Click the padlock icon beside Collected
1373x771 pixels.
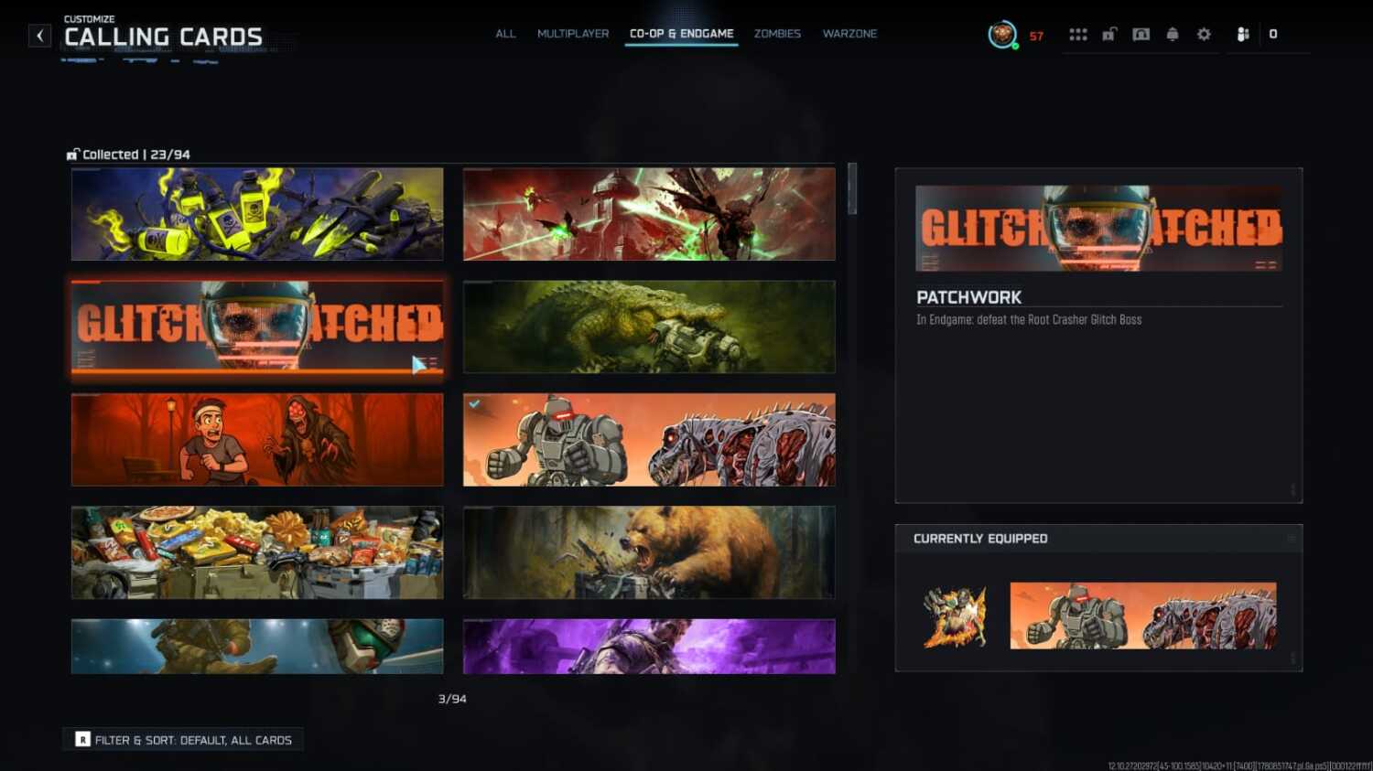pyautogui.click(x=72, y=155)
